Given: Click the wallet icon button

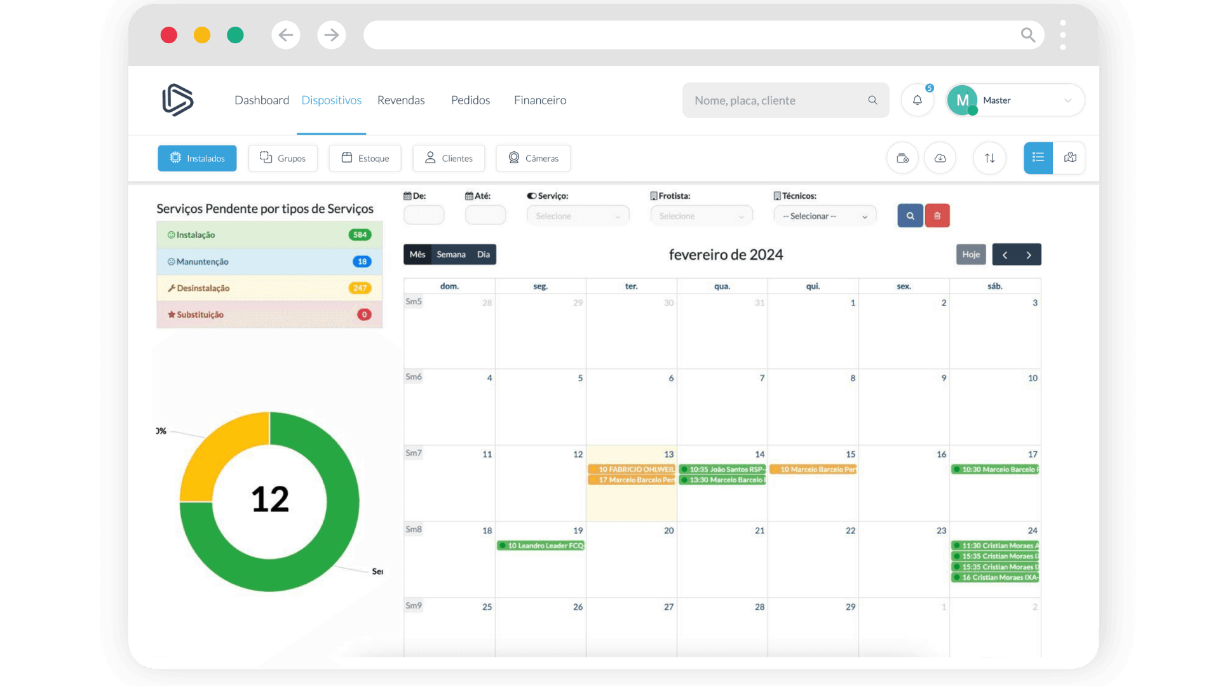Looking at the screenshot, I should point(902,158).
